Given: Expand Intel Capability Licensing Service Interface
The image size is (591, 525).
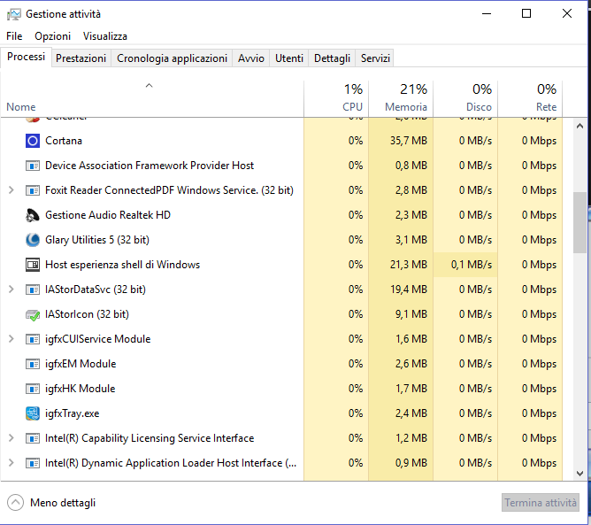Looking at the screenshot, I should (12, 438).
